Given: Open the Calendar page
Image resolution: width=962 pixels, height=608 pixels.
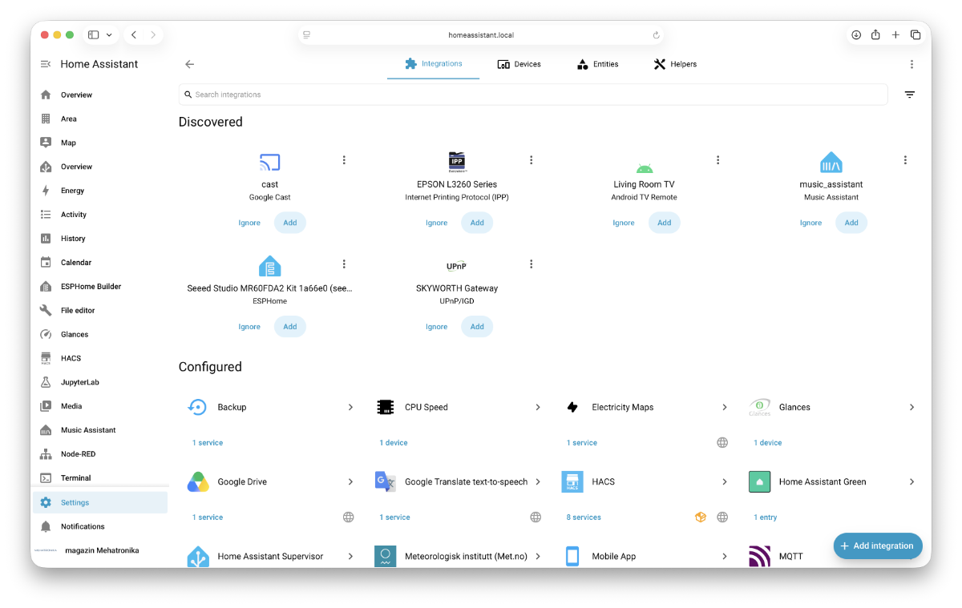Looking at the screenshot, I should coord(100,263).
